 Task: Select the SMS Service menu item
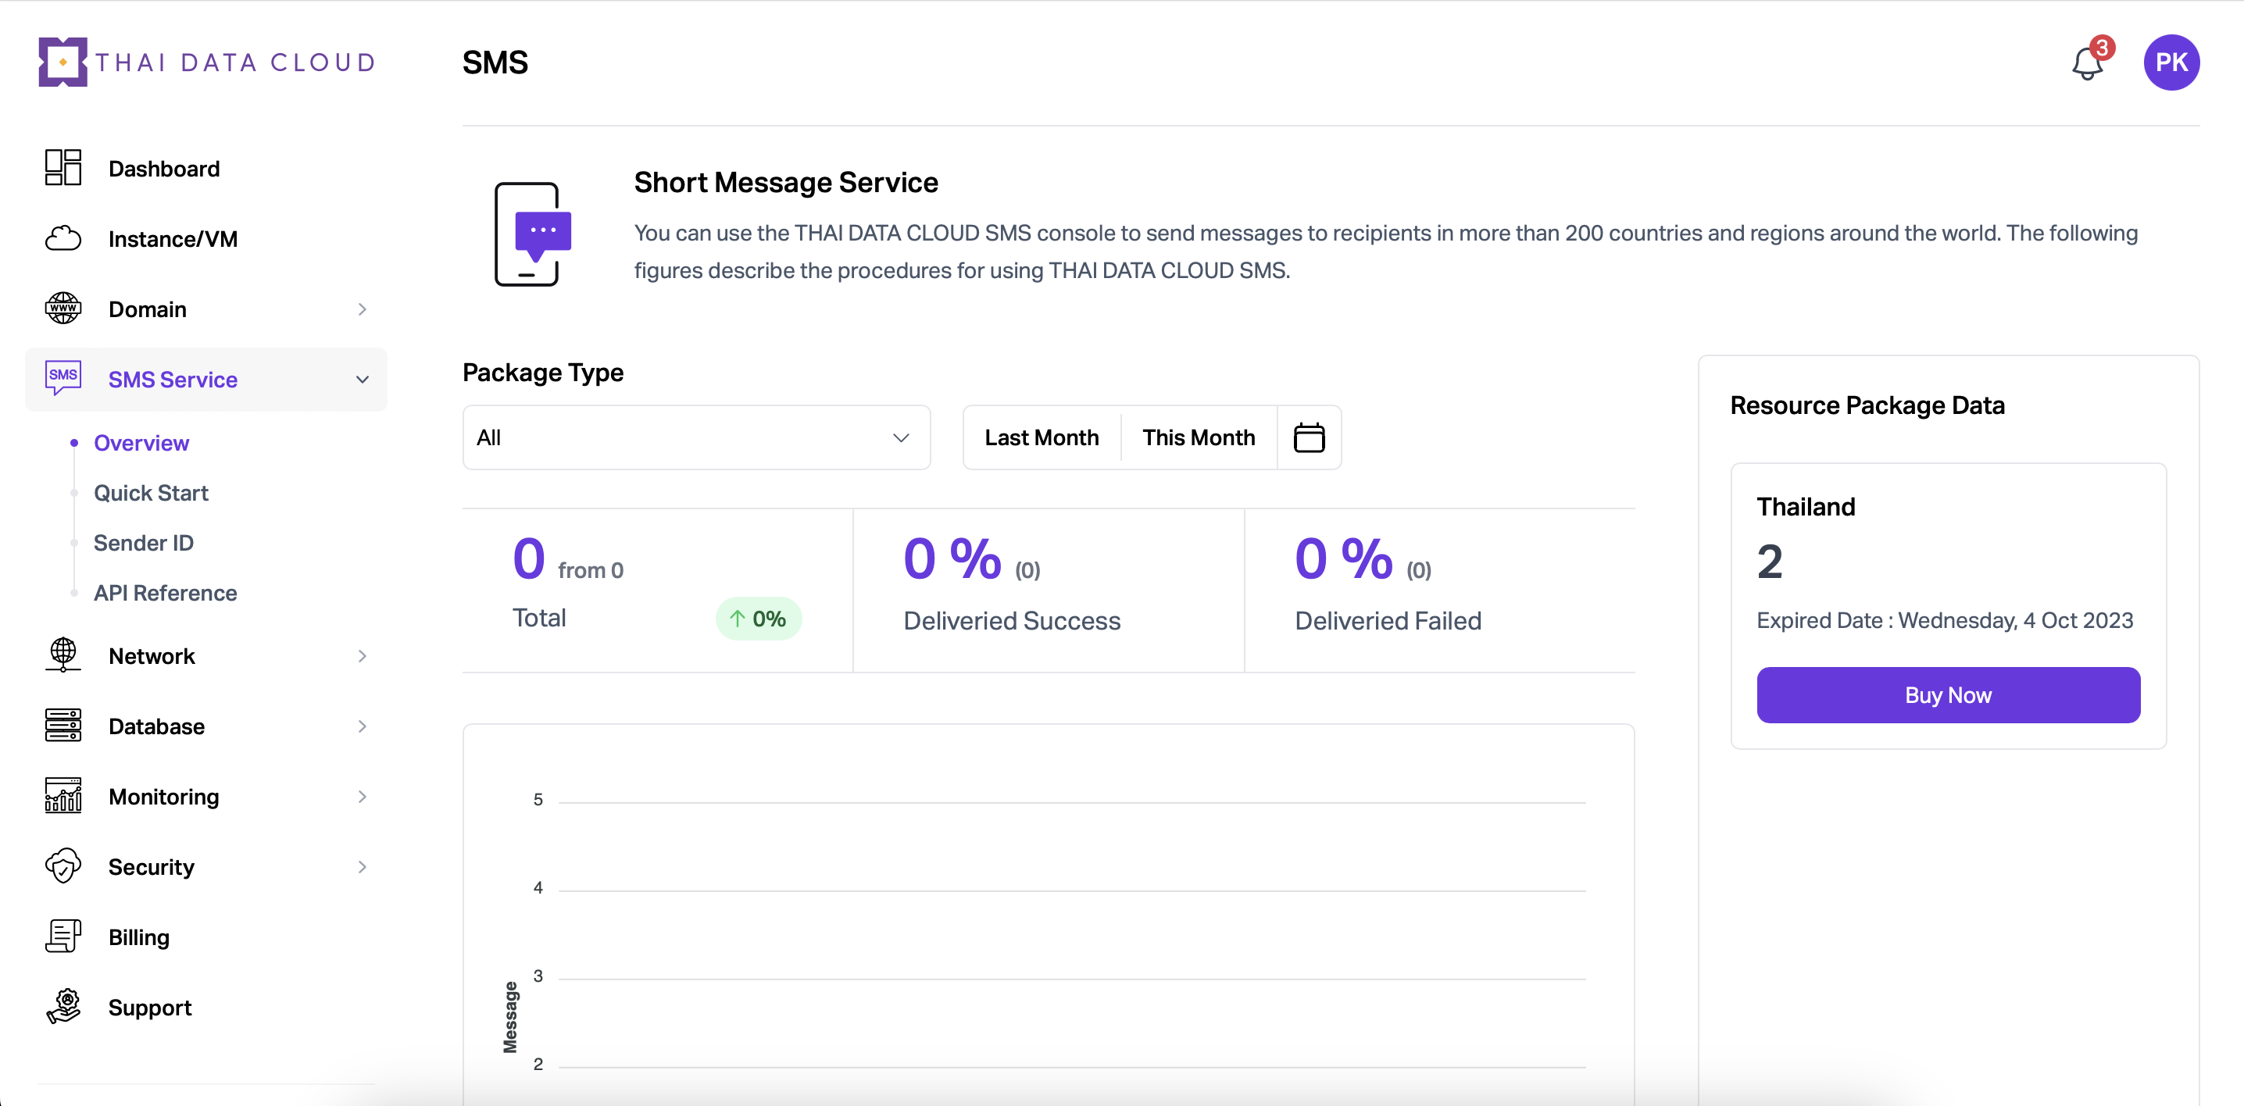(205, 380)
